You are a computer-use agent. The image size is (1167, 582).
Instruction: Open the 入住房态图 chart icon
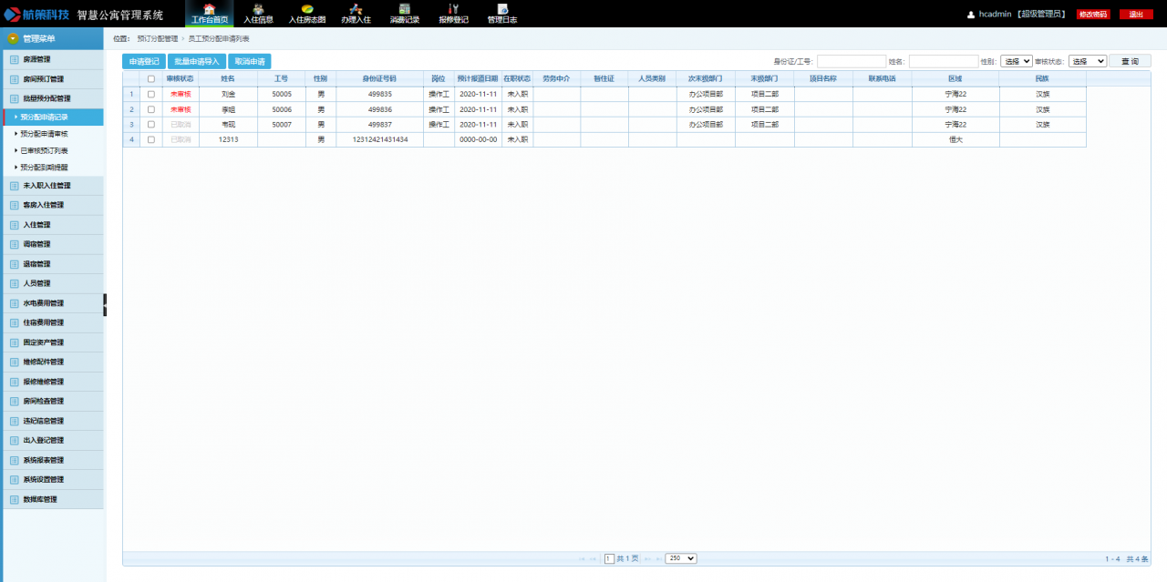pyautogui.click(x=307, y=9)
